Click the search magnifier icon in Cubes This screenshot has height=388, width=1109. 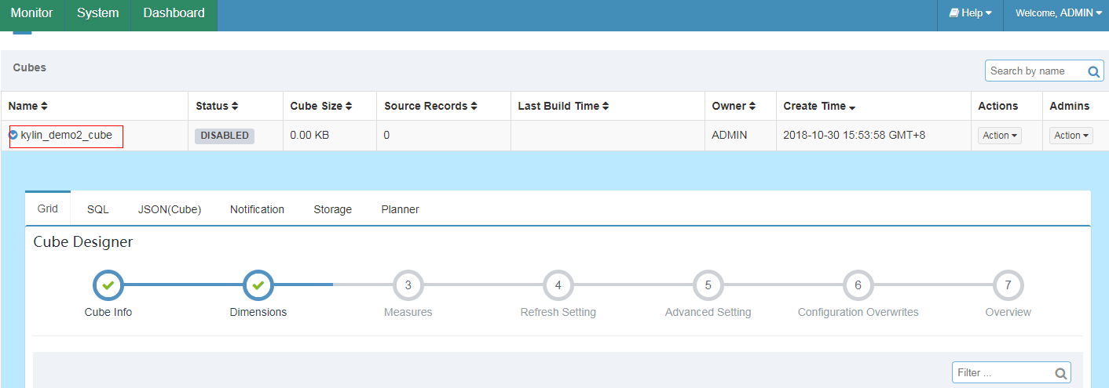pos(1093,71)
